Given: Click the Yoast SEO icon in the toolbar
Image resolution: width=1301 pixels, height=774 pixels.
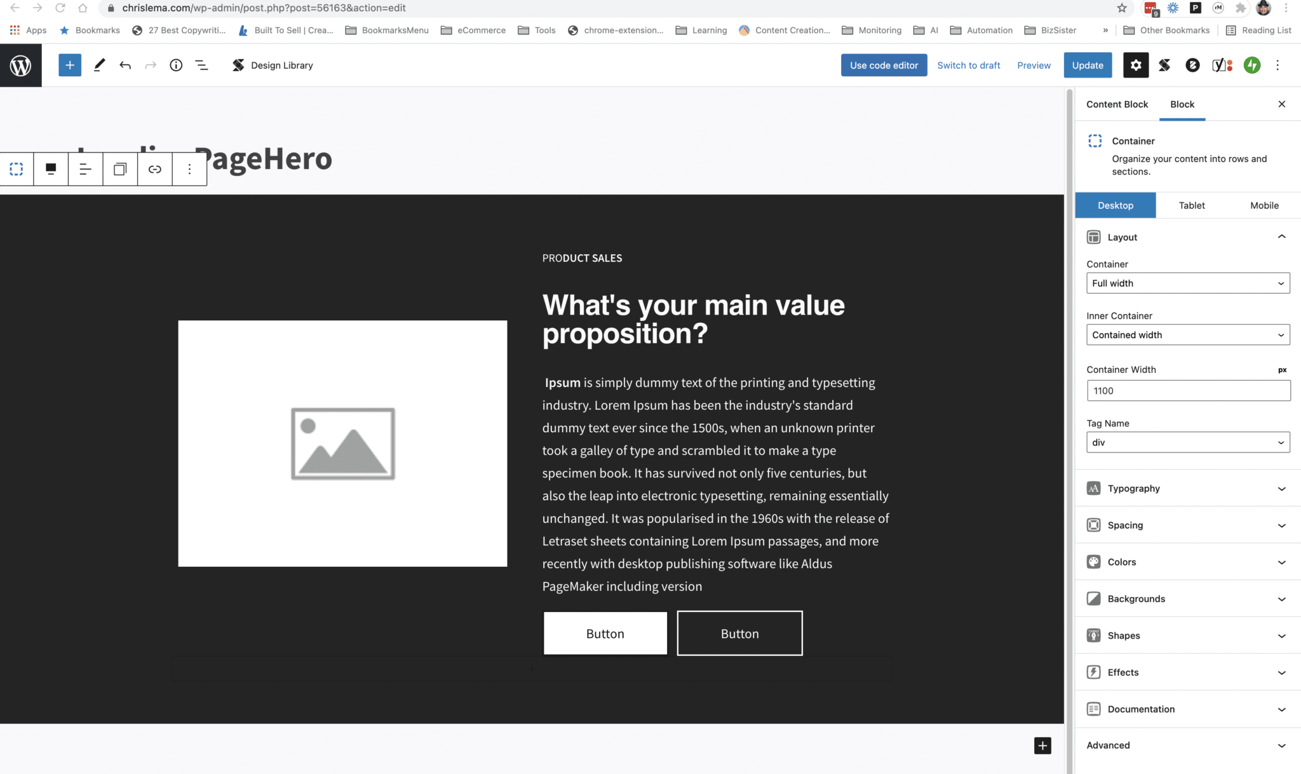Looking at the screenshot, I should point(1222,65).
